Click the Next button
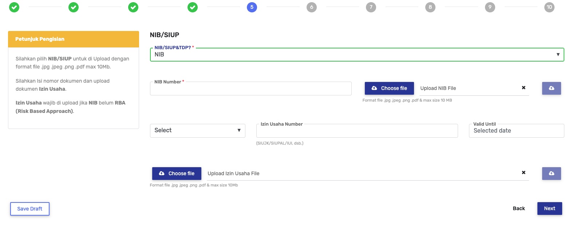The image size is (572, 228). [x=549, y=208]
